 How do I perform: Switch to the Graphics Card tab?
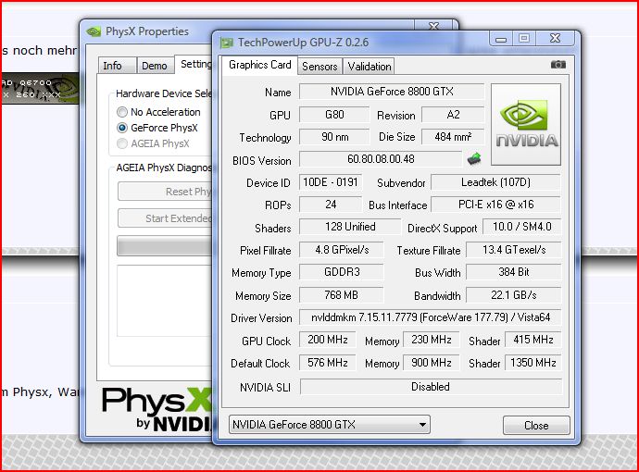point(259,65)
